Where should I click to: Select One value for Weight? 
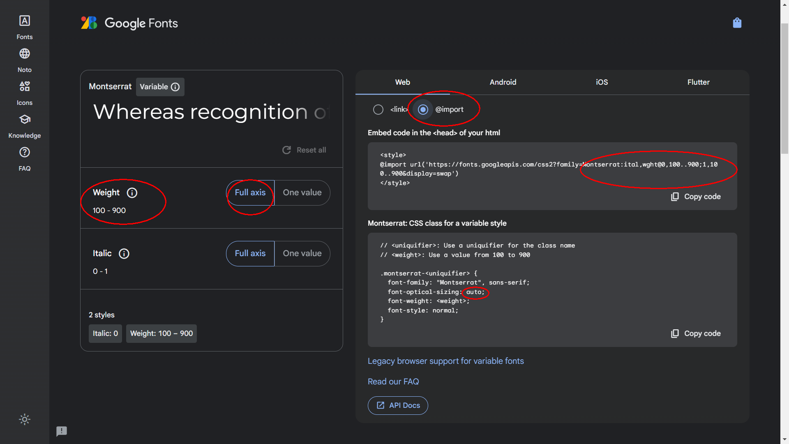coord(302,192)
